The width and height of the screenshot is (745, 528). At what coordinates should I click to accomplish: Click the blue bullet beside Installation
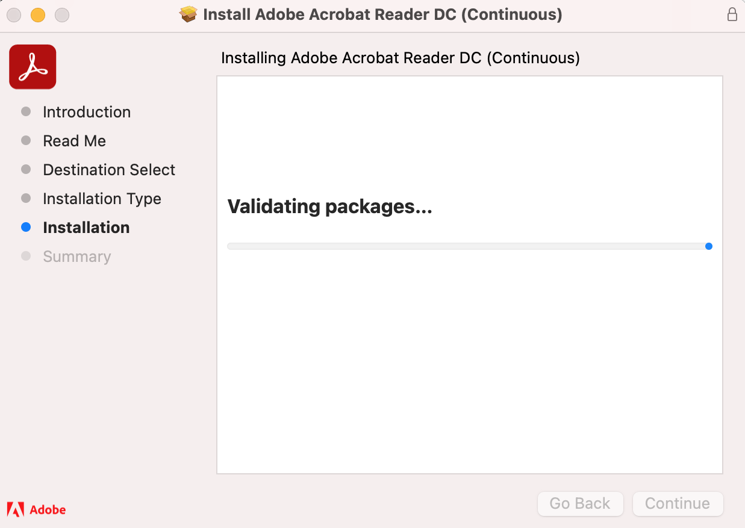coord(26,228)
